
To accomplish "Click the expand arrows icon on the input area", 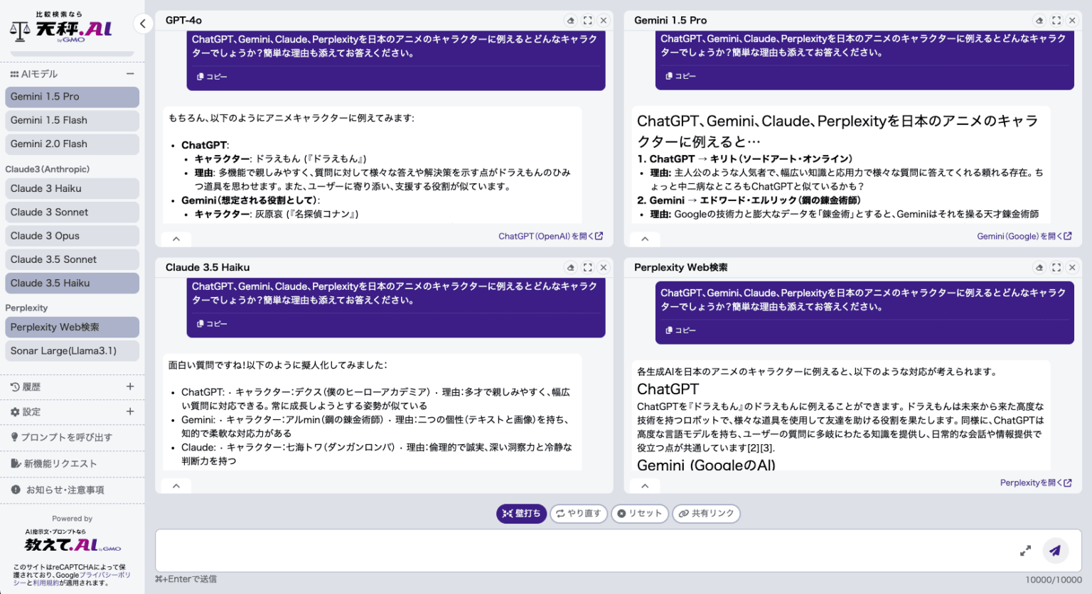I will click(x=1025, y=551).
